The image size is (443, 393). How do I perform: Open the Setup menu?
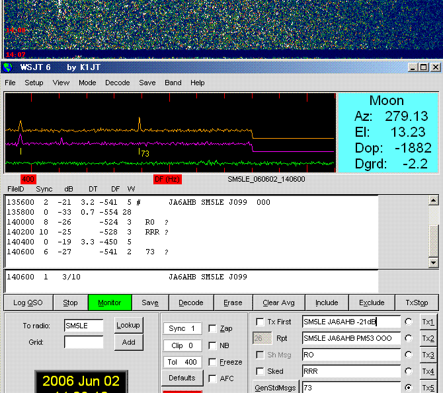point(34,83)
